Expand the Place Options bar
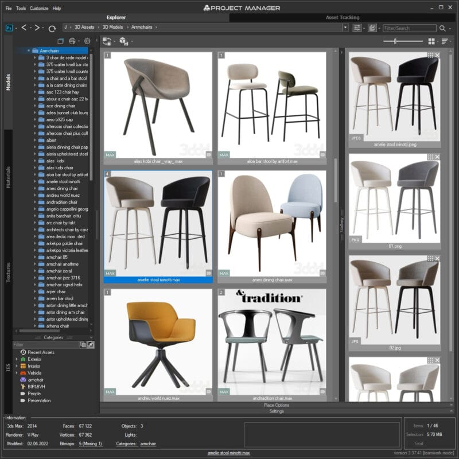459x459 pixels. coord(277,405)
